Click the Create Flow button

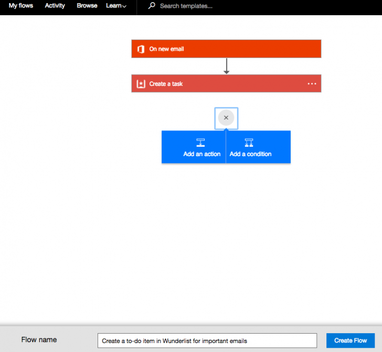[x=351, y=340]
